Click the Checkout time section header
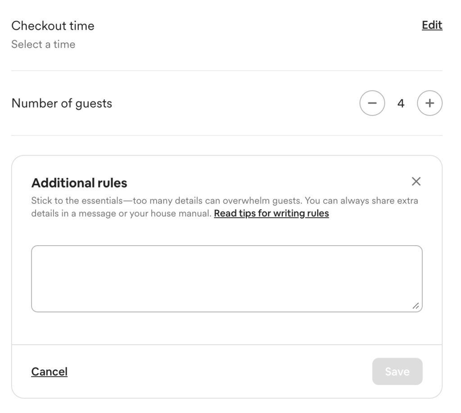 pyautogui.click(x=53, y=26)
